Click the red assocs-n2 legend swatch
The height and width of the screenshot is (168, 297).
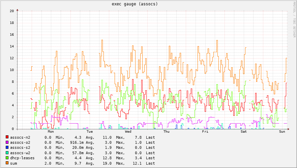7,137
